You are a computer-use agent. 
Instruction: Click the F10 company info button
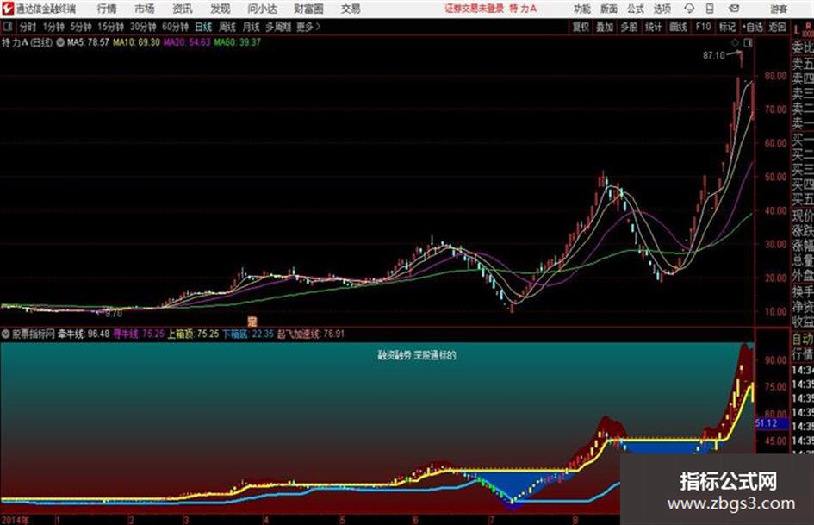[704, 27]
